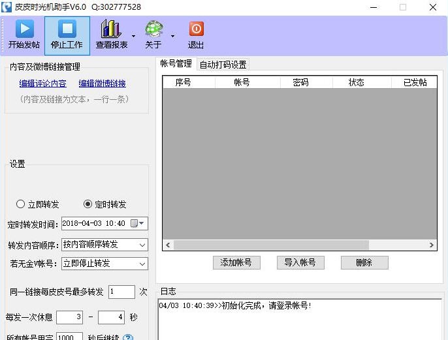Click the calendar icon in 定时转发时间 field

pos(135,224)
